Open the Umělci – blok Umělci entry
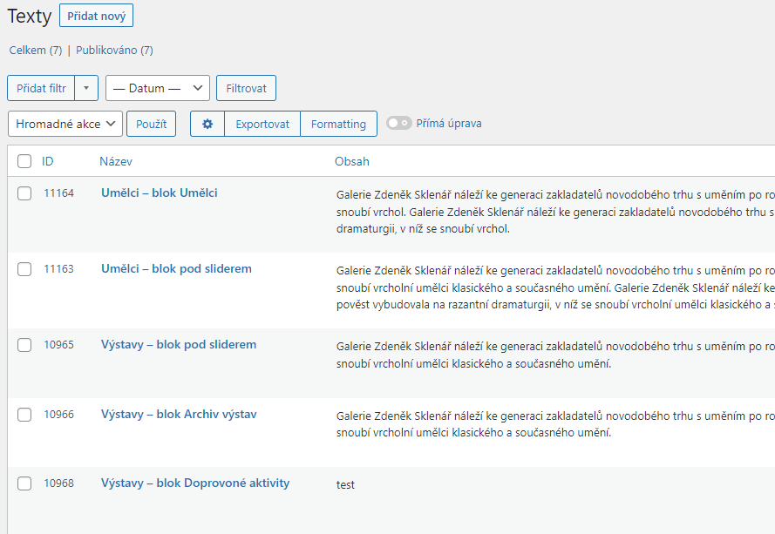Image resolution: width=775 pixels, height=534 pixels. tap(159, 193)
